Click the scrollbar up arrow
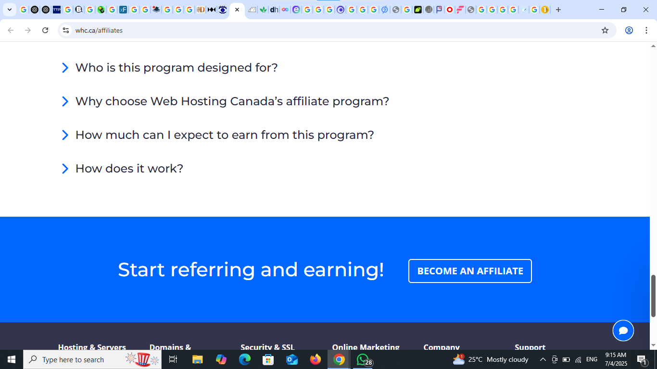The width and height of the screenshot is (657, 369). [x=653, y=46]
